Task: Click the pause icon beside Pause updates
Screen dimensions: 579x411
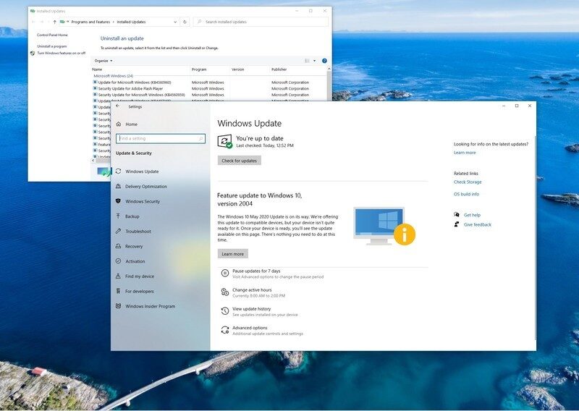Action: [224, 273]
